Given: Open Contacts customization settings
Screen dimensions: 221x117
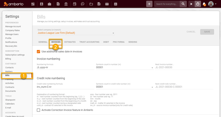Looking at the screenshot, I should [9, 68].
